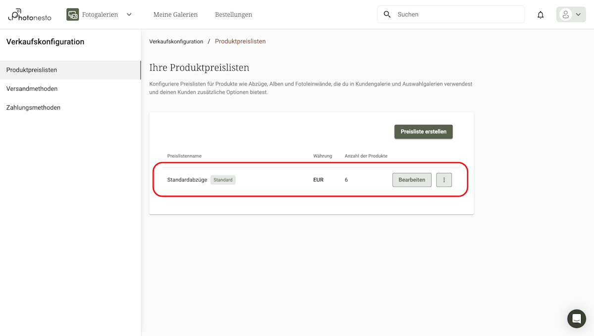Expand the Fotogalerien workspace dropdown

tap(129, 14)
